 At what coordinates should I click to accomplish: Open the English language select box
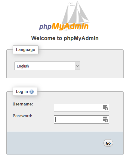(47, 66)
